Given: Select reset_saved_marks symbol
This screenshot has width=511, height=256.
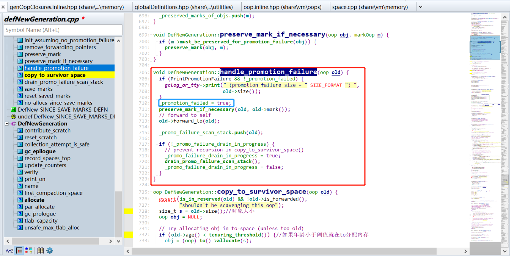Looking at the screenshot, I should (48, 96).
